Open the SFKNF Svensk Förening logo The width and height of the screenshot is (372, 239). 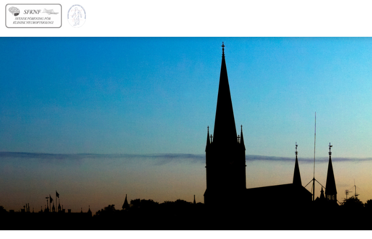(34, 16)
